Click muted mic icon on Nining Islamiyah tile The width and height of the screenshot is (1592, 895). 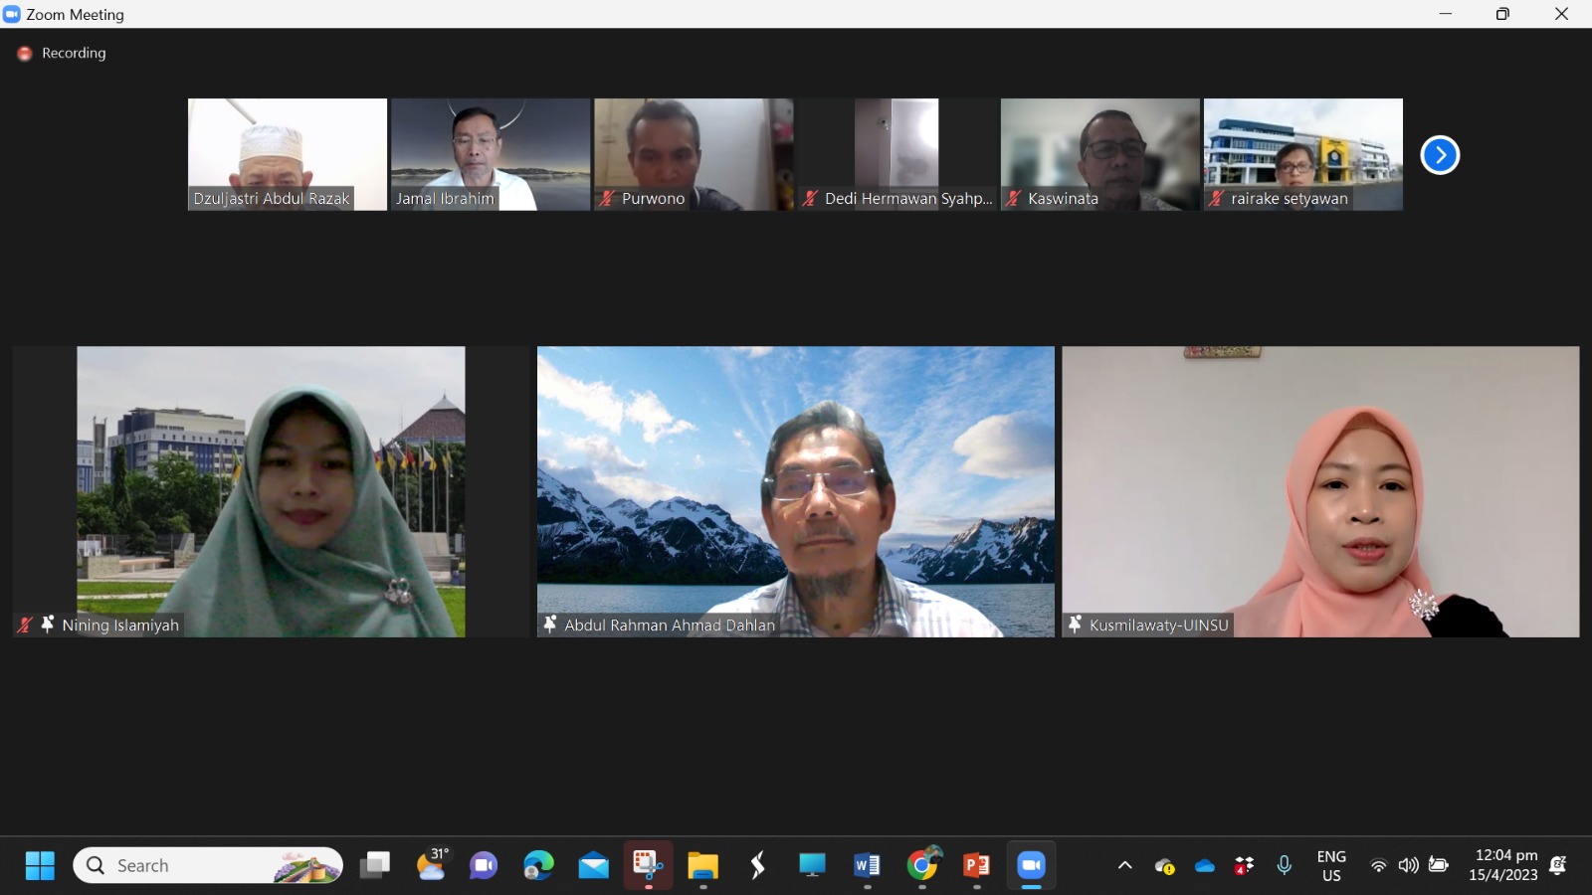25,625
